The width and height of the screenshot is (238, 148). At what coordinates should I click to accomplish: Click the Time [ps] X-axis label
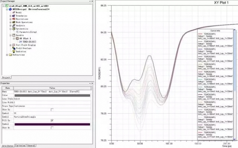coord(226,146)
